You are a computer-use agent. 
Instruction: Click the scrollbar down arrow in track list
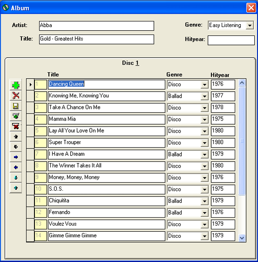pyautogui.click(x=242, y=238)
